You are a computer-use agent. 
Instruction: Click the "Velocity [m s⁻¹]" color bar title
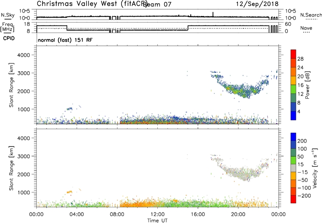[315, 168]
